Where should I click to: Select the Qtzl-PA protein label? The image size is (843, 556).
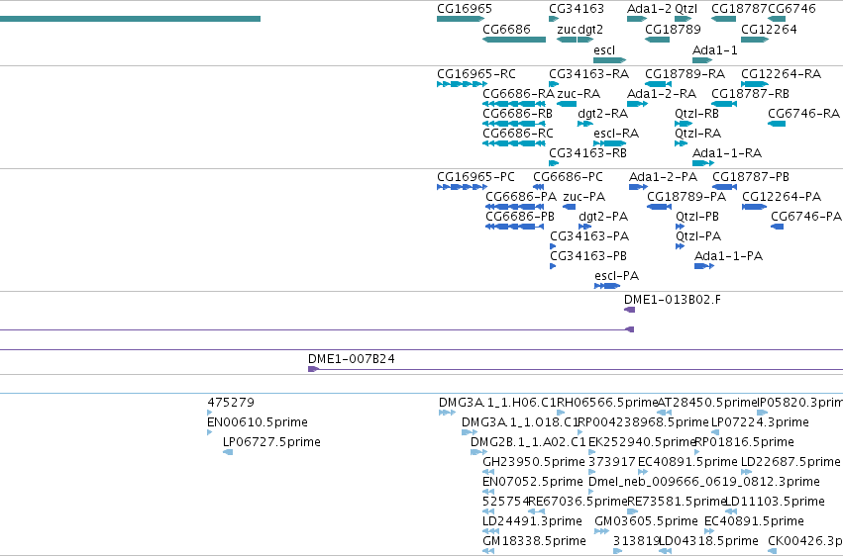point(698,236)
